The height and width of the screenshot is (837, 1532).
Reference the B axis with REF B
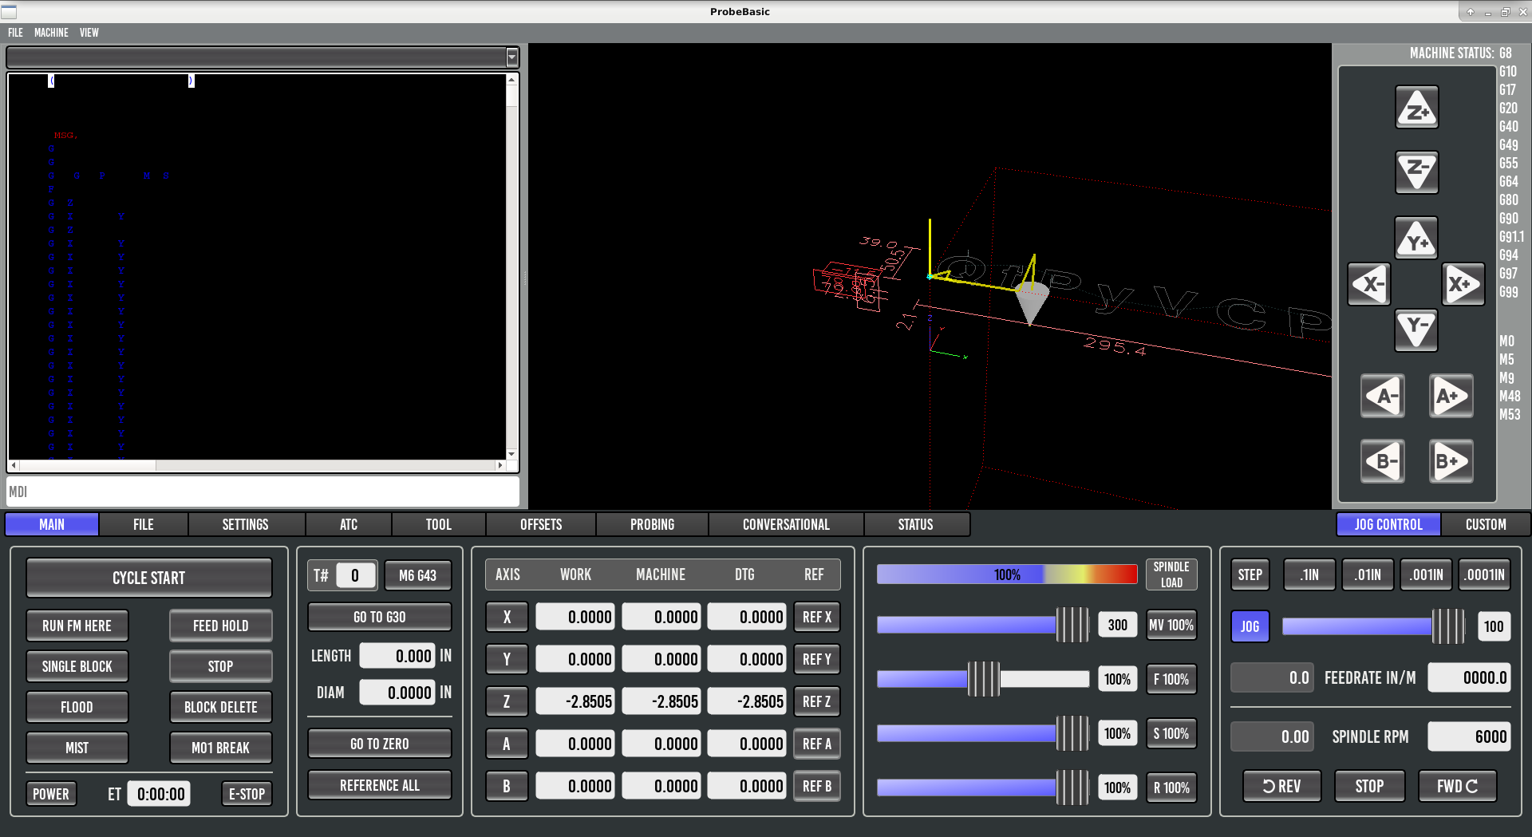tap(816, 786)
